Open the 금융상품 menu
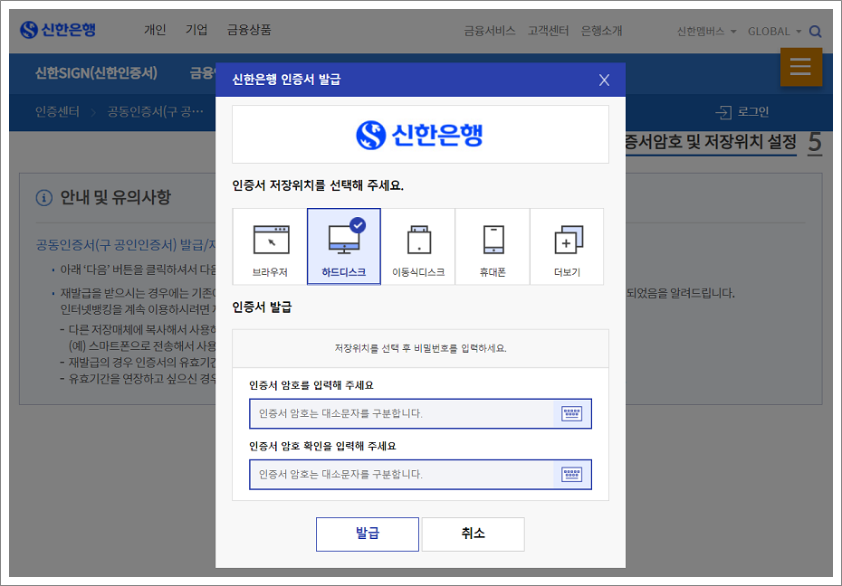Screen dimensions: 842x586 [x=249, y=30]
